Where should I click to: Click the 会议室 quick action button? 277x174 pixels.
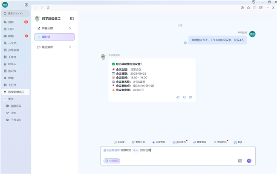pos(119,142)
